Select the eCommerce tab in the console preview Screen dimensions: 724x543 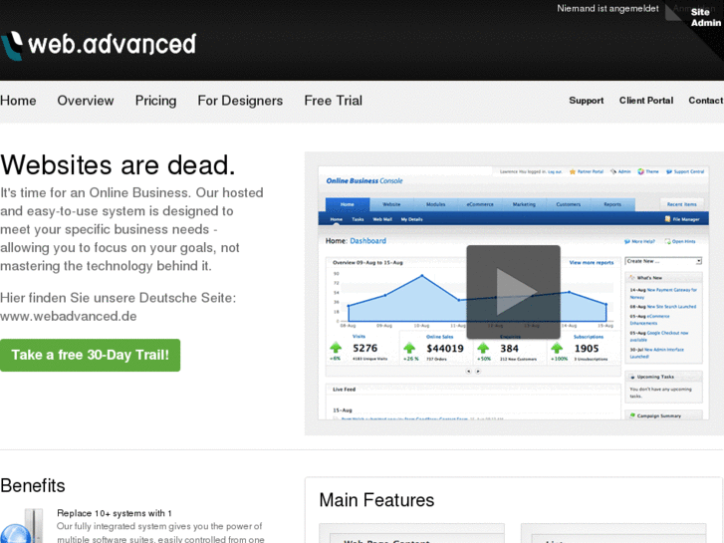(x=480, y=204)
